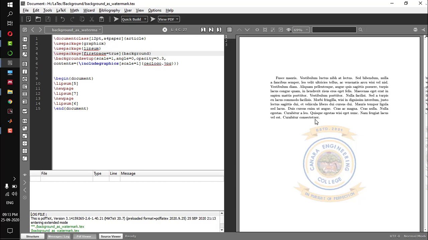The height and width of the screenshot is (240, 428).
Task: Insert a subscript from the sidebar
Action: (25, 128)
